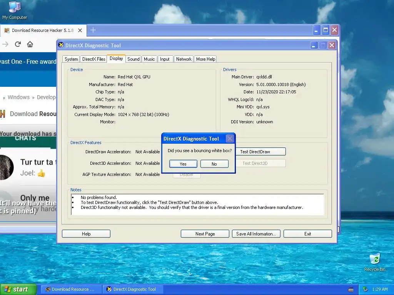Viewport: 394px width, 295px height.
Task: Open the Sound tab
Action: tap(133, 59)
